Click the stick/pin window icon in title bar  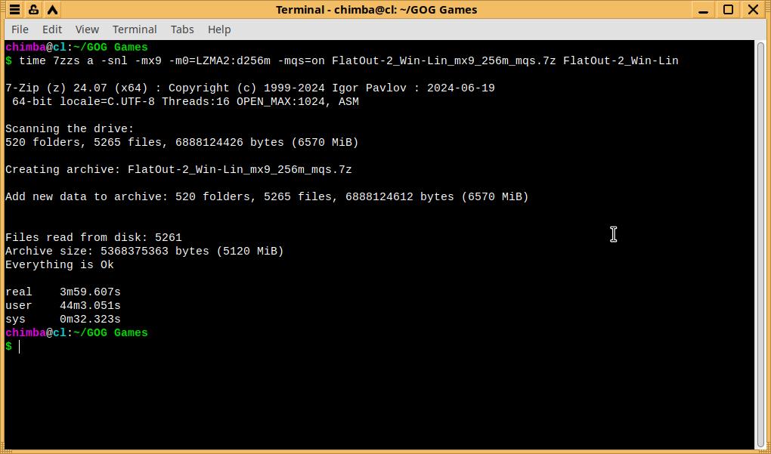(x=33, y=9)
